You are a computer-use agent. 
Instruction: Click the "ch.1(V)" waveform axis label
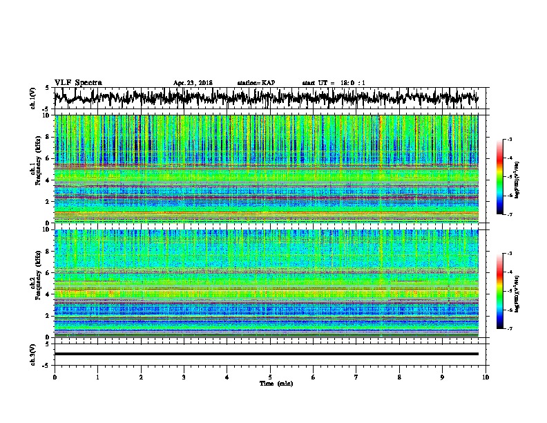[x=32, y=98]
